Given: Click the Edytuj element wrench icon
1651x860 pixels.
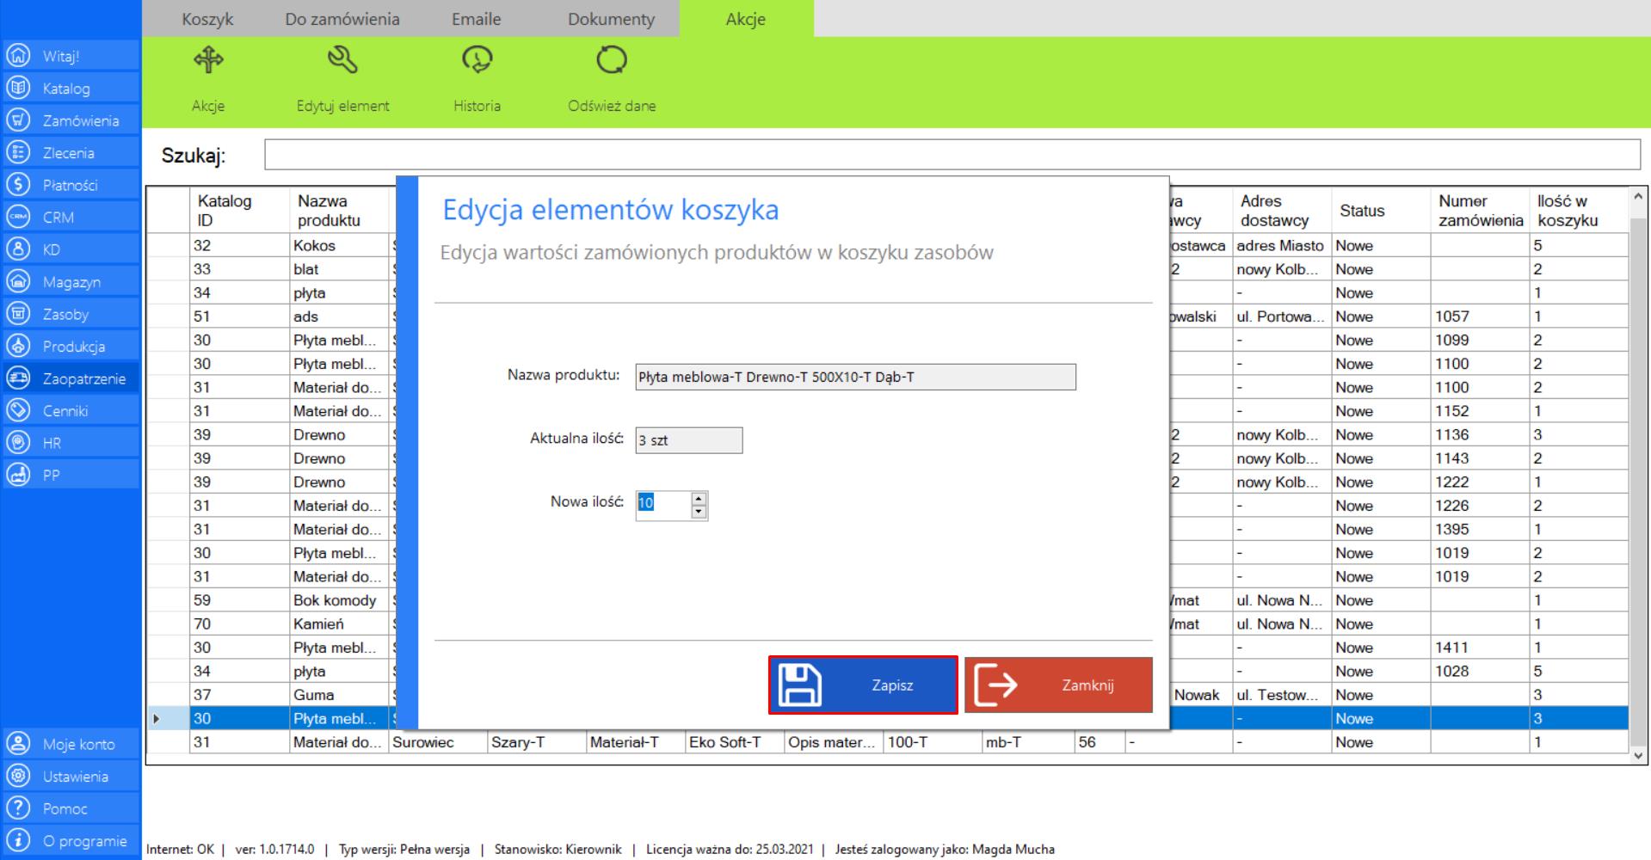Looking at the screenshot, I should [342, 60].
